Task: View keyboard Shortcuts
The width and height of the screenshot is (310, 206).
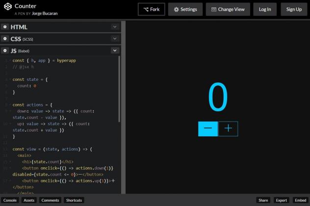Action: [74, 200]
